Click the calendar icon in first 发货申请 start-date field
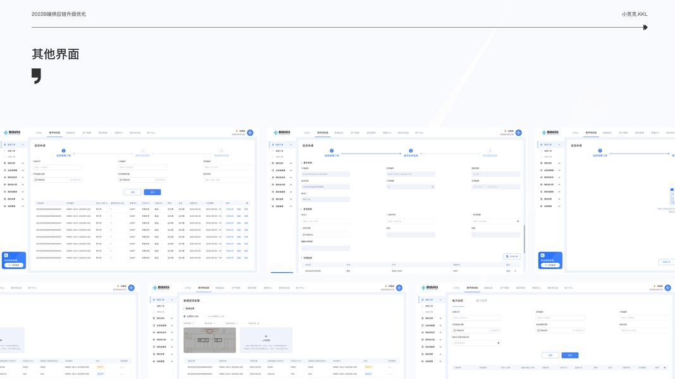Screen dimensions: 675x379 (x=36, y=180)
